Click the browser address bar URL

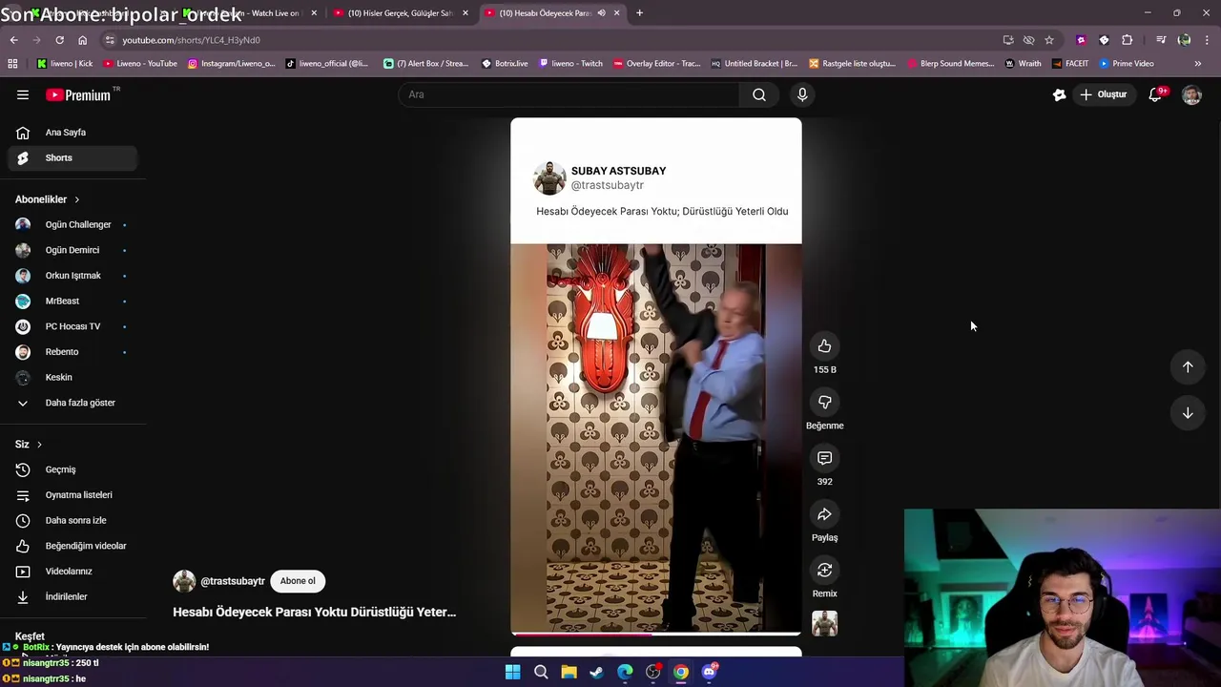[x=191, y=40]
